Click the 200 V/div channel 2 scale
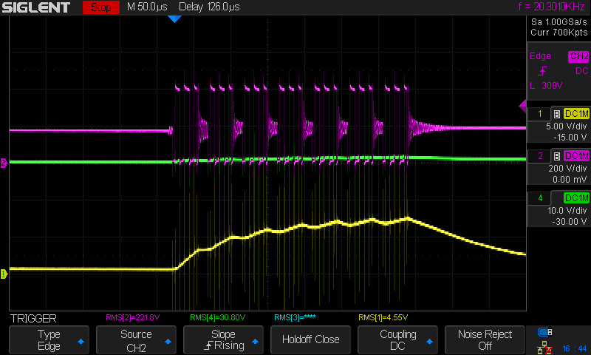The height and width of the screenshot is (355, 591). tap(567, 169)
